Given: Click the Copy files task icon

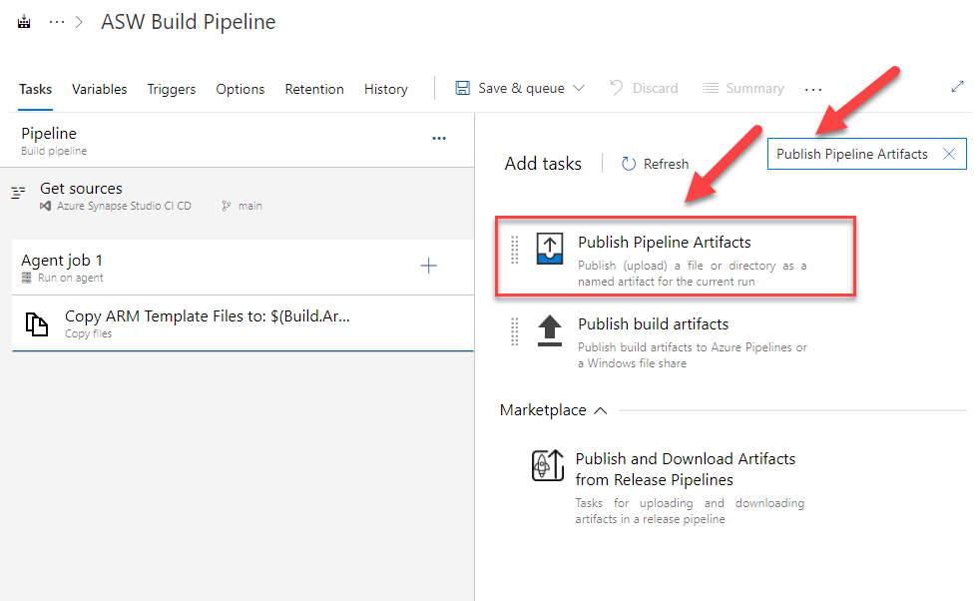Looking at the screenshot, I should (37, 323).
